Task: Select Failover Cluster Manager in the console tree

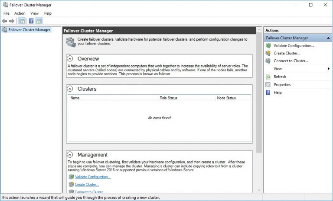Action: pos(29,30)
